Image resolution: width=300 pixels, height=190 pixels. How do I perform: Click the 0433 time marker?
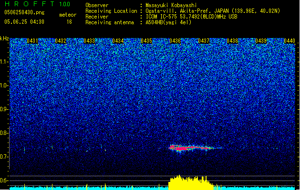(89, 41)
